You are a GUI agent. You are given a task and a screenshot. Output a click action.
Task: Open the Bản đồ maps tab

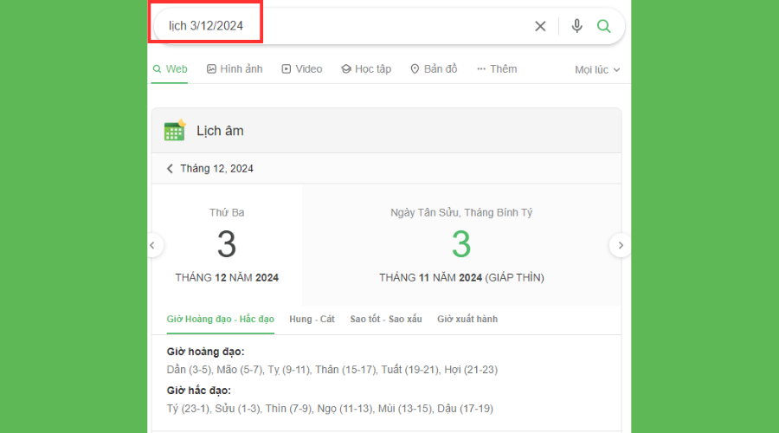(x=434, y=69)
